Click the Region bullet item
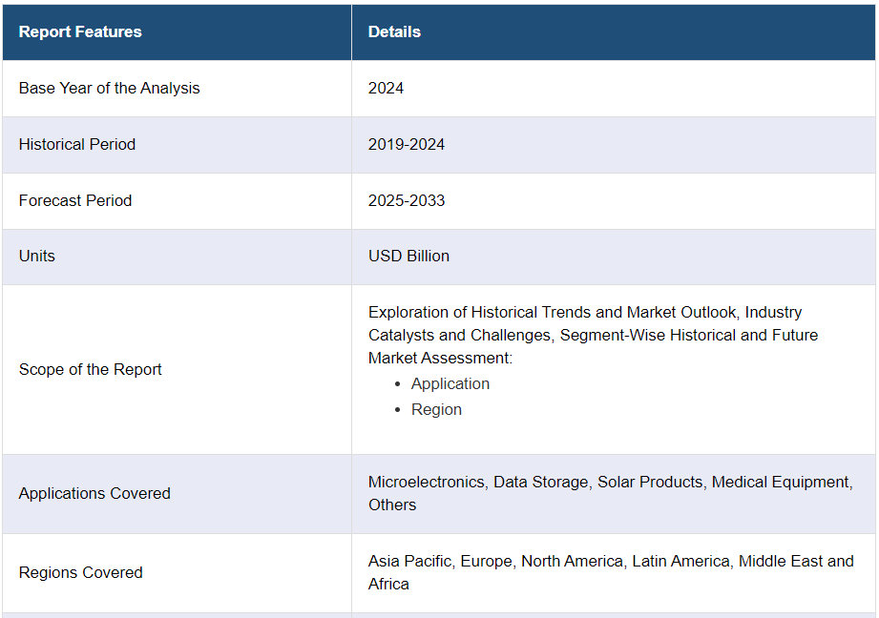The height and width of the screenshot is (618, 879). pyautogui.click(x=436, y=409)
